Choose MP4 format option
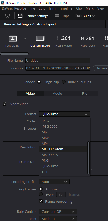The height and width of the screenshot is (221, 108). [x=63, y=143]
